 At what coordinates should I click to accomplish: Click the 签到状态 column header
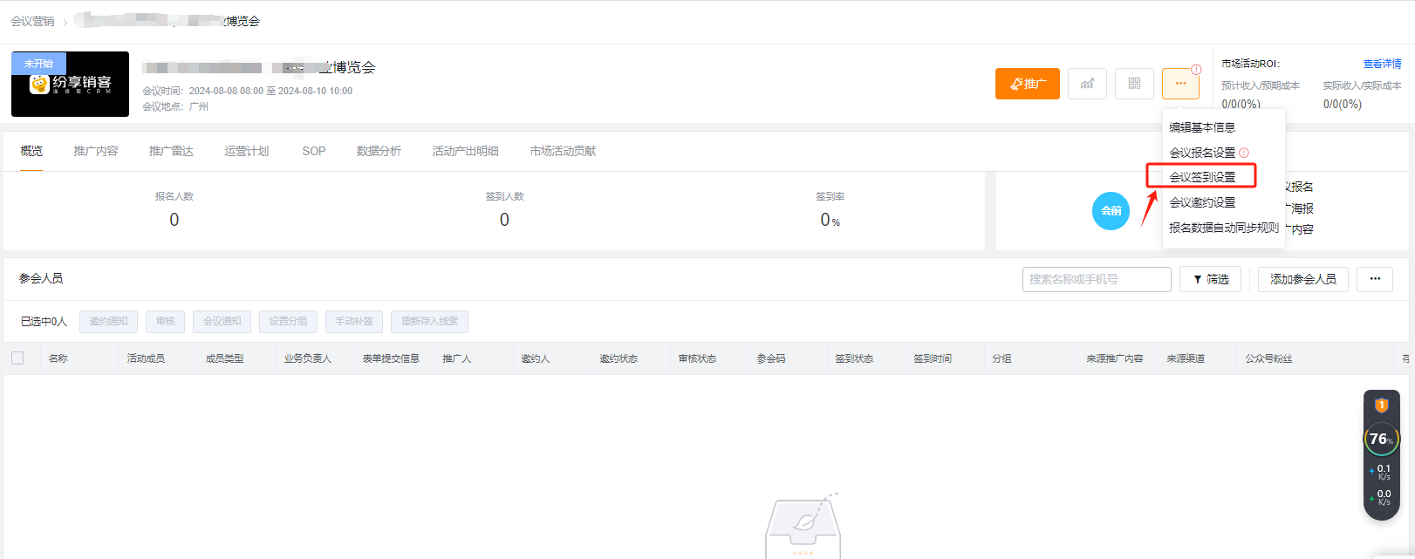point(854,358)
